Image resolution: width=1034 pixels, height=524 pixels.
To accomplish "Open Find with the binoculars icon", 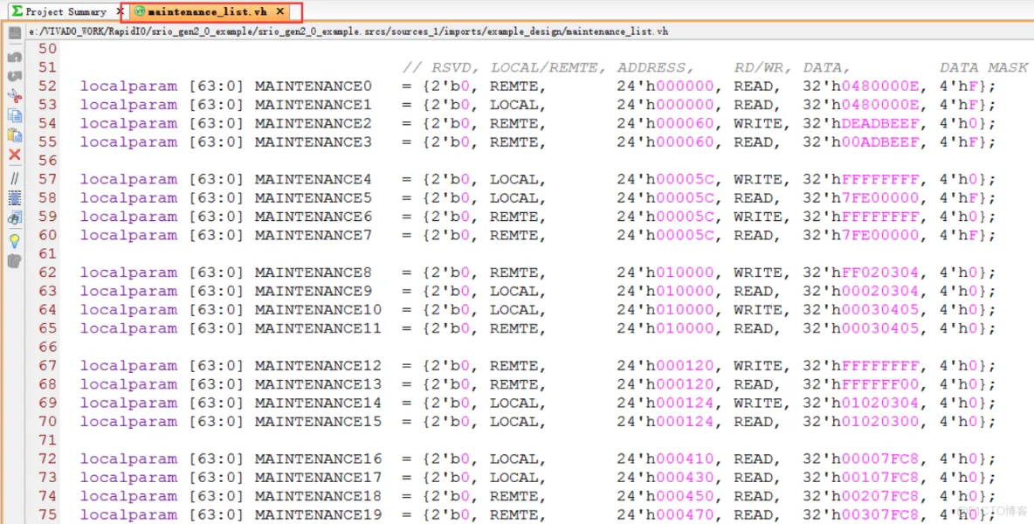I will [x=15, y=218].
